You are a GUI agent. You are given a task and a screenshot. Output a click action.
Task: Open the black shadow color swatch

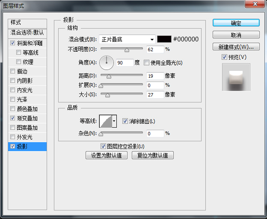coord(164,39)
